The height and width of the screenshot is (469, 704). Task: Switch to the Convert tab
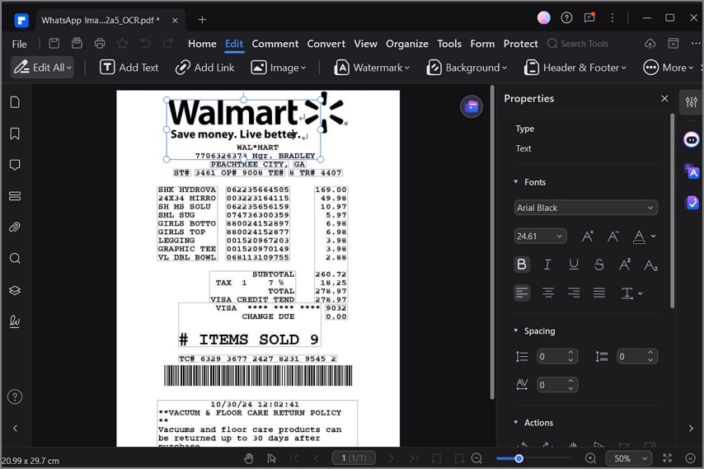[326, 44]
